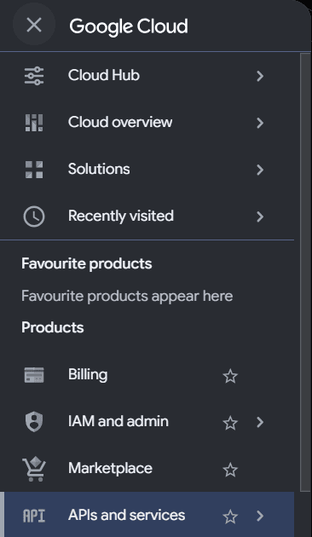This screenshot has width=312, height=537.
Task: Expand the IAM and admin chevron
Action: click(260, 423)
